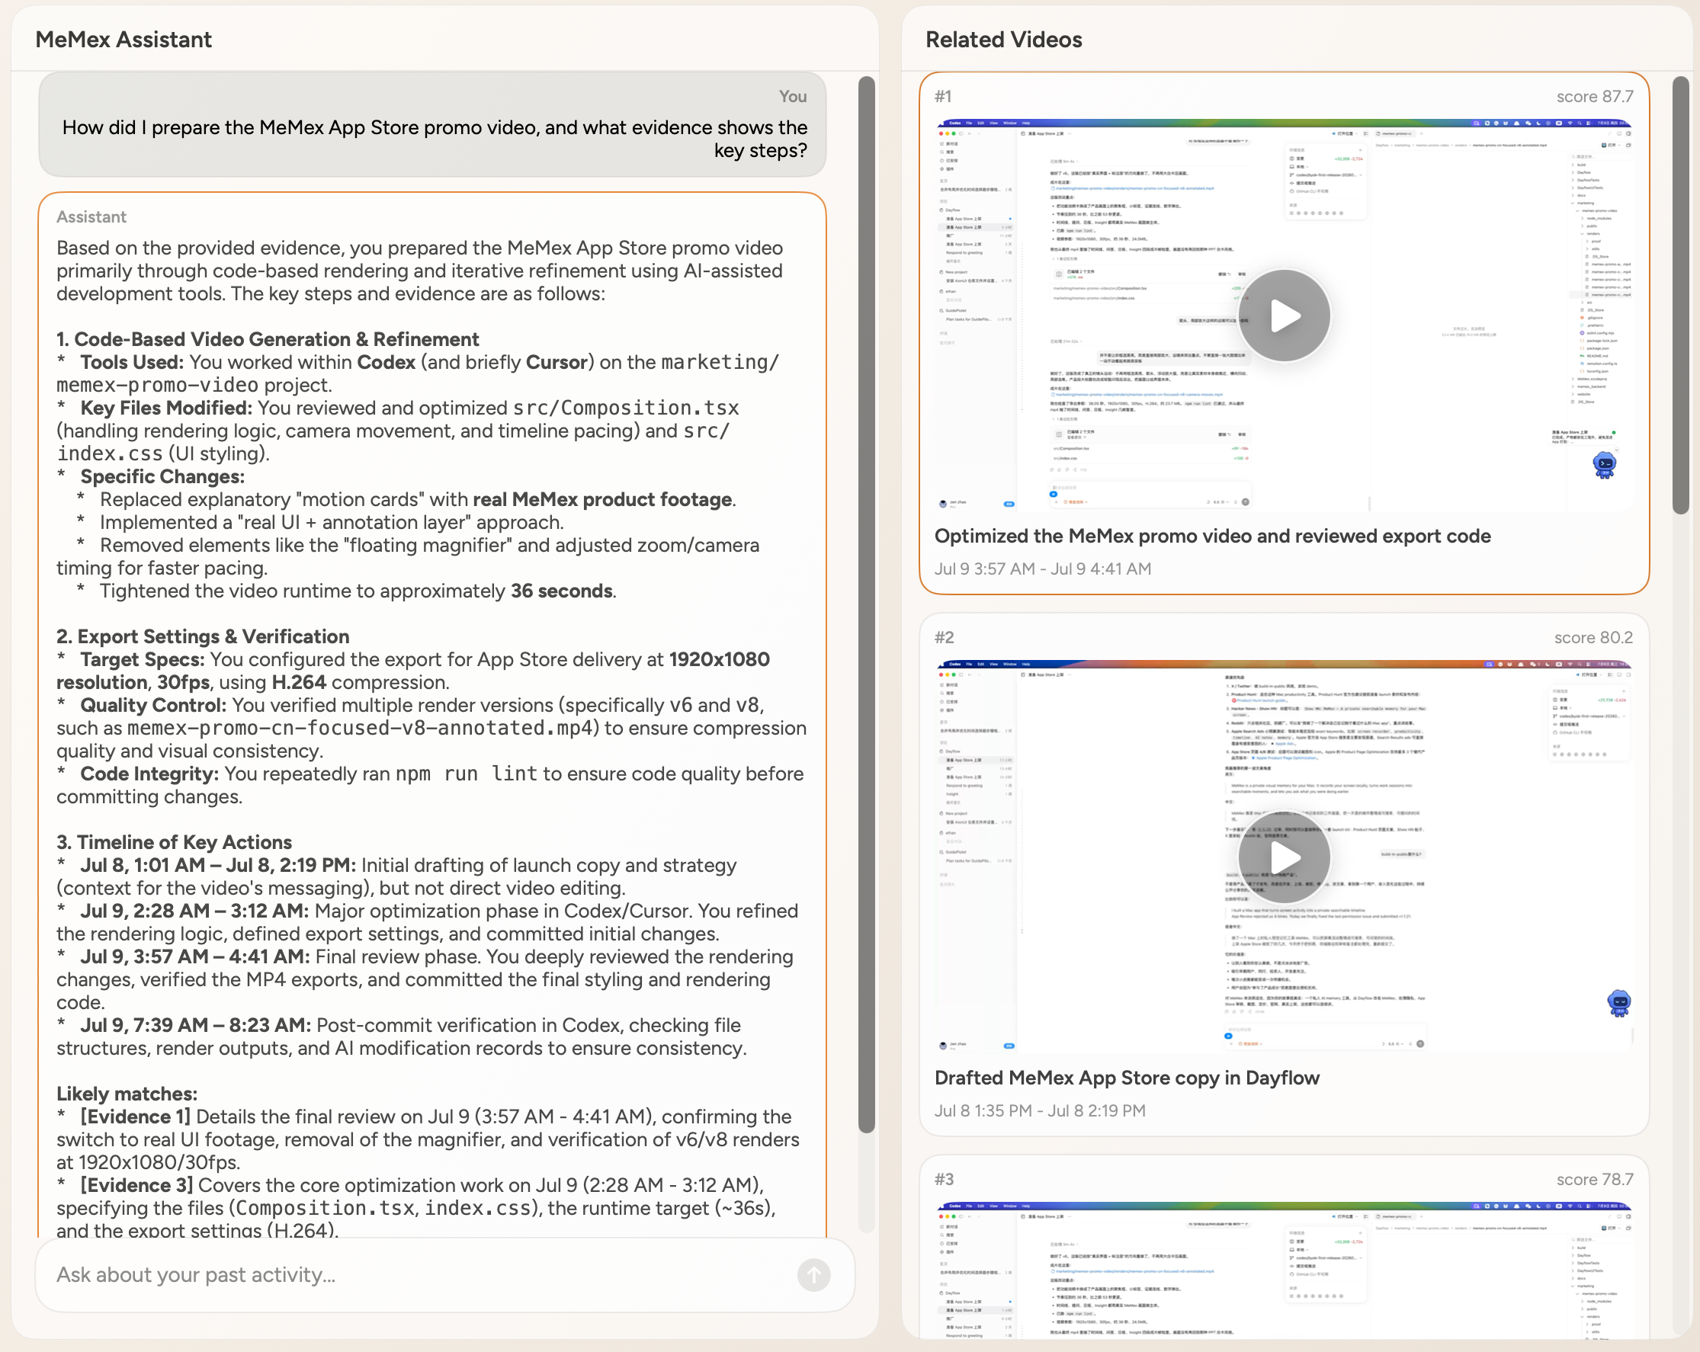Click the 'Related Videos' panel title
This screenshot has height=1352, width=1700.
[x=1003, y=40]
